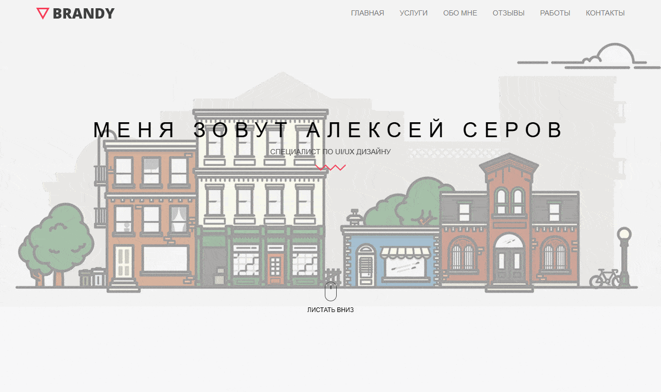Click the bicycle illustration by the lamp

pyautogui.click(x=605, y=279)
